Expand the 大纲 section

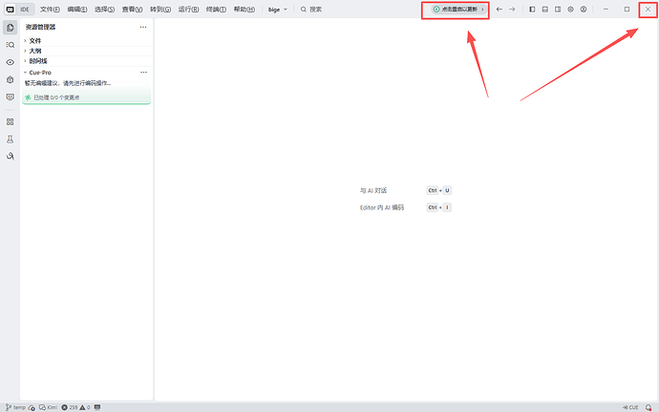pyautogui.click(x=87, y=51)
